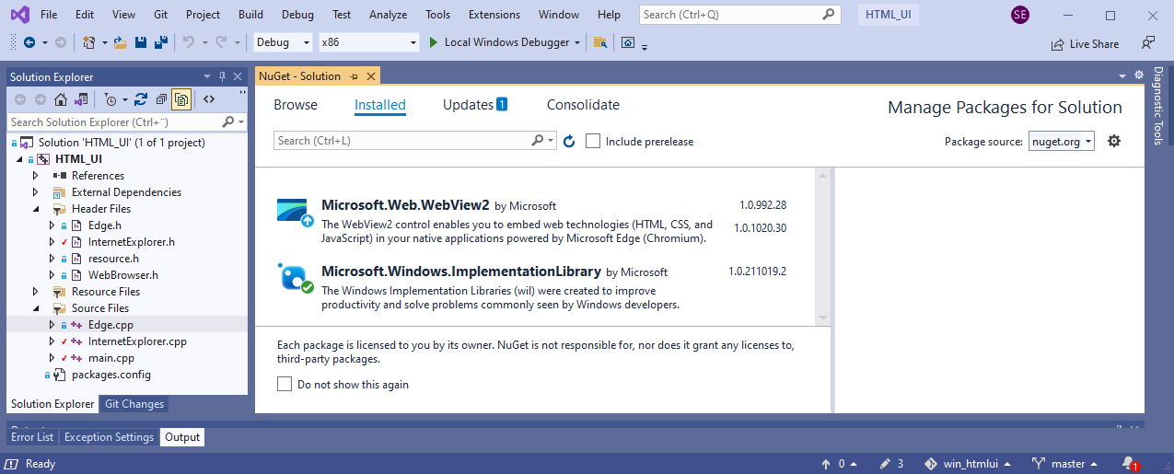Click the Pending Changes Filter clock icon

point(110,99)
